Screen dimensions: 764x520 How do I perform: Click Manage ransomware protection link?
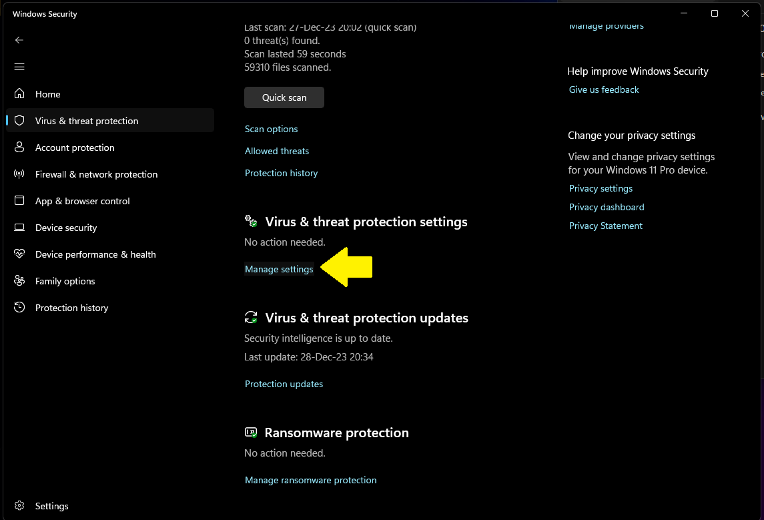(311, 480)
